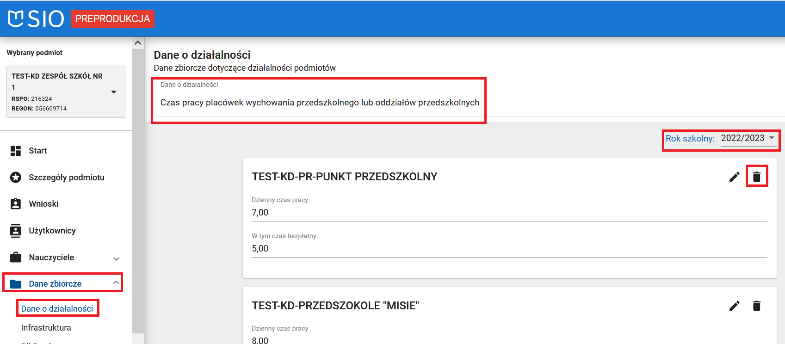Click the Wnioski clipboard icon
This screenshot has width=785, height=344.
tap(16, 204)
